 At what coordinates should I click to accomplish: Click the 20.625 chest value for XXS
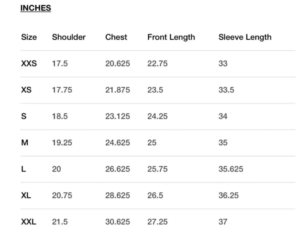117,64
